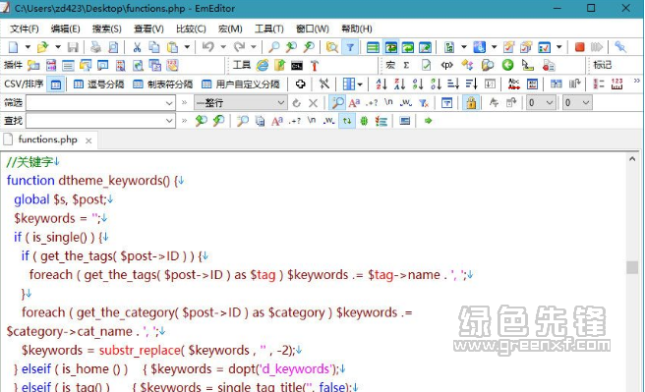
Task: Expand the Paste dropdown arrow
Action: 187,47
